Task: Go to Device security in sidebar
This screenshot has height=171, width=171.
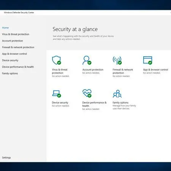Action: 10,60
